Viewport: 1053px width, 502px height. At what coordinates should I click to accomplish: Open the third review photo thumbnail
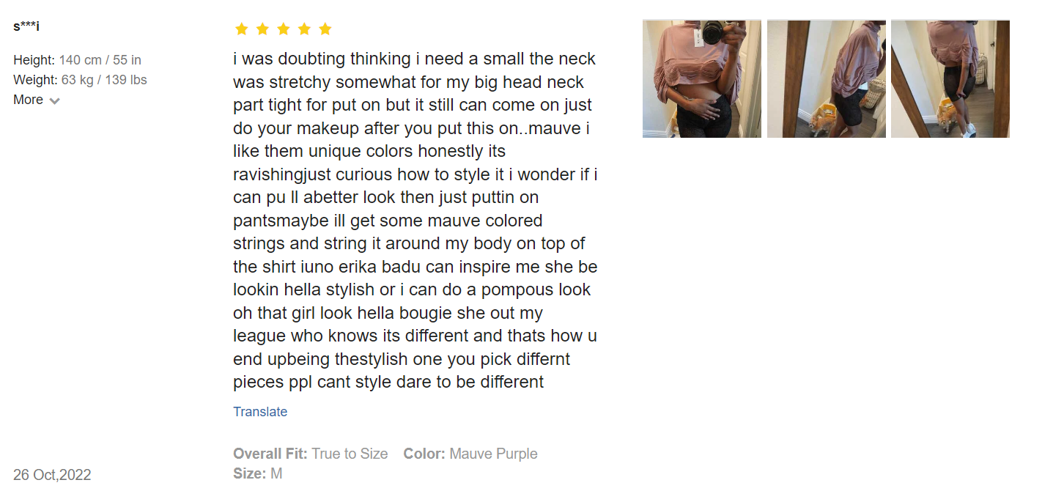(x=950, y=79)
